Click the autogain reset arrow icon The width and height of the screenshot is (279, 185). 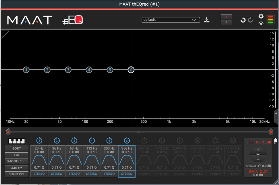259,166
